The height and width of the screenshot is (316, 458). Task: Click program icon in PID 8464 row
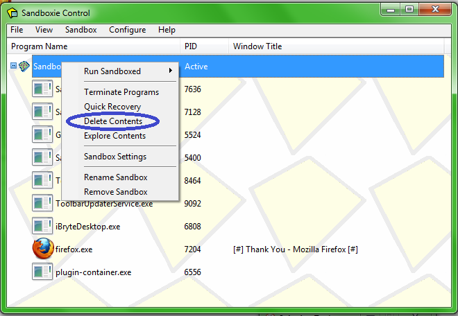[x=42, y=180]
